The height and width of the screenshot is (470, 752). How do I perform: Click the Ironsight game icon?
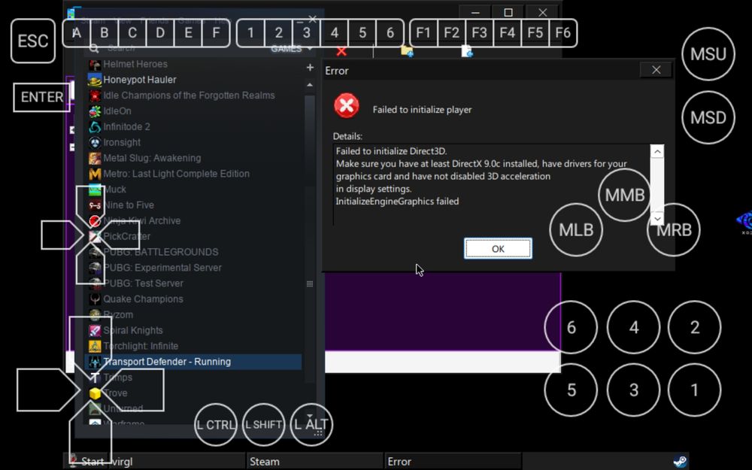(x=95, y=142)
